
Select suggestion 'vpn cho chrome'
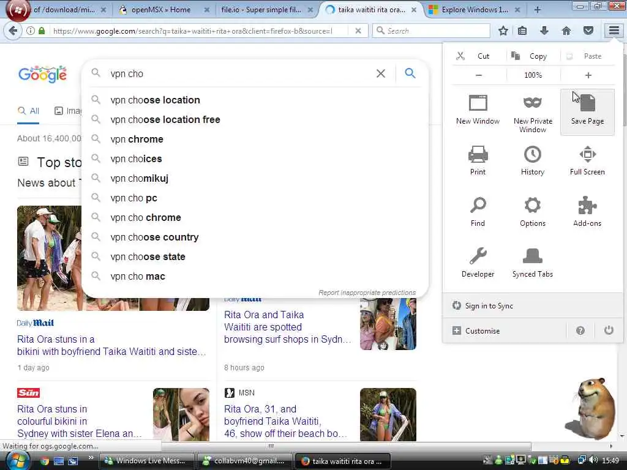255,217
